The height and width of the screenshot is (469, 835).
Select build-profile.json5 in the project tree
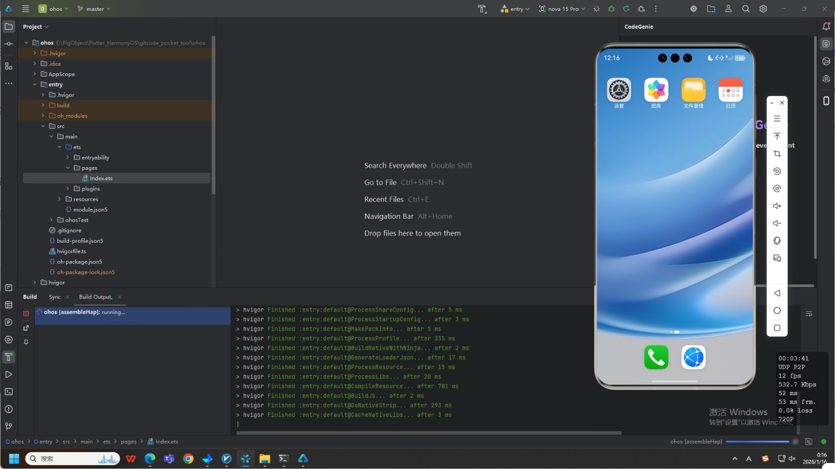[x=80, y=241]
